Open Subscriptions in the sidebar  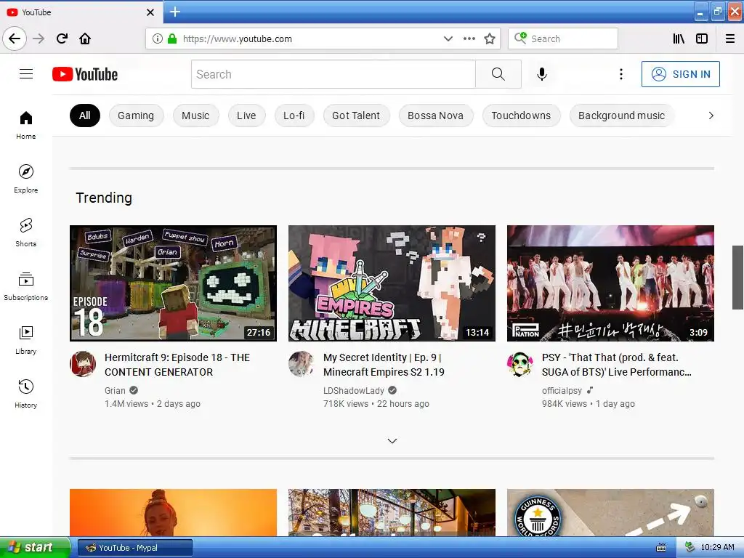[x=26, y=286]
